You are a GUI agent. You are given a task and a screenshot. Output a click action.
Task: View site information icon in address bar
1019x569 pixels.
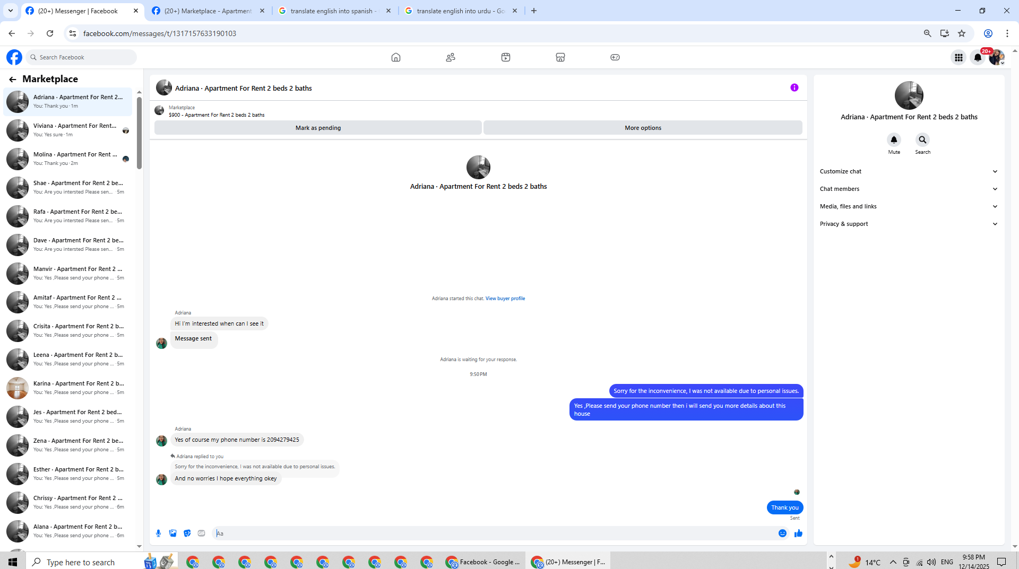[73, 33]
